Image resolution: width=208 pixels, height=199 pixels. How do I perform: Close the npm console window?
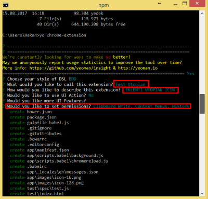197,3
